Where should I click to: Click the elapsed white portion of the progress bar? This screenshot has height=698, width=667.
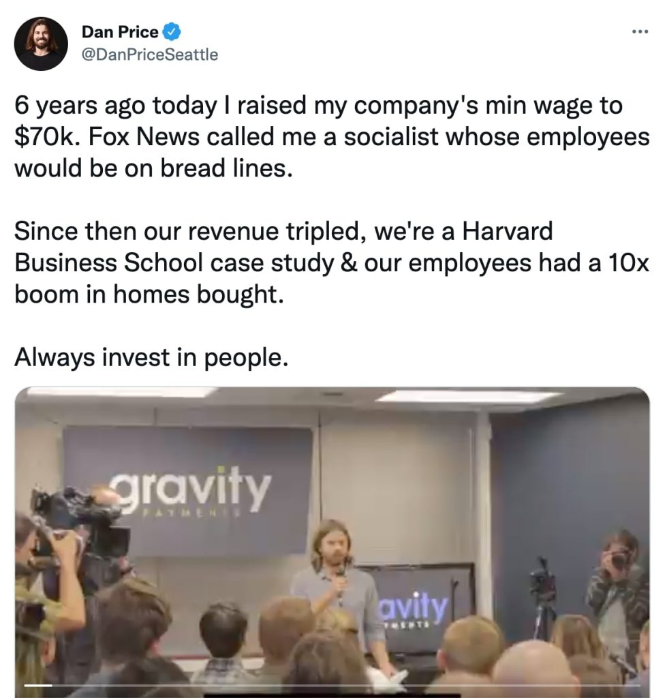[38, 684]
